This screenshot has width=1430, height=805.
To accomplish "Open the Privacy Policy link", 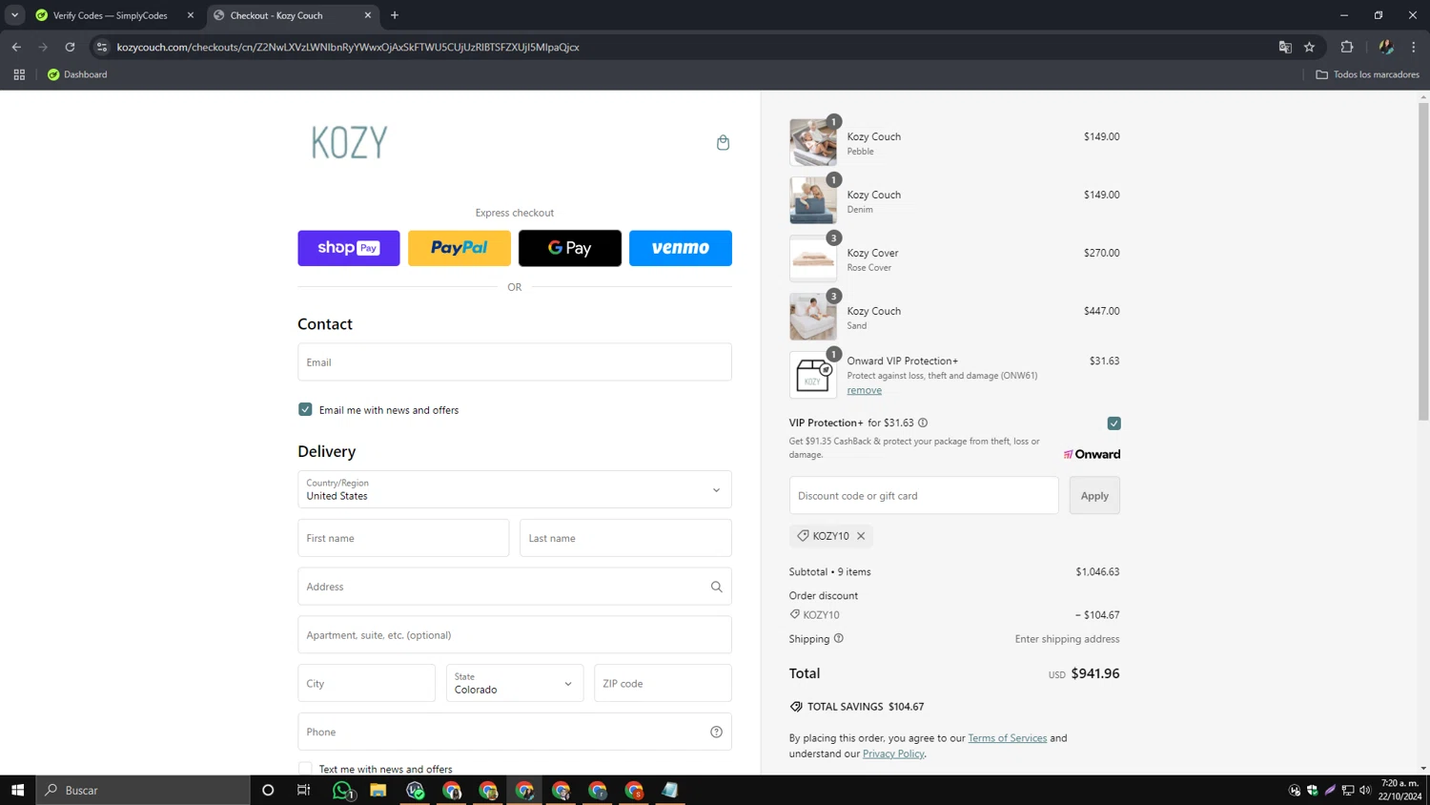I will pos(893,753).
